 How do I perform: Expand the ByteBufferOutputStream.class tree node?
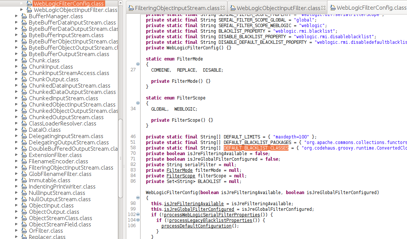pyautogui.click(x=16, y=54)
